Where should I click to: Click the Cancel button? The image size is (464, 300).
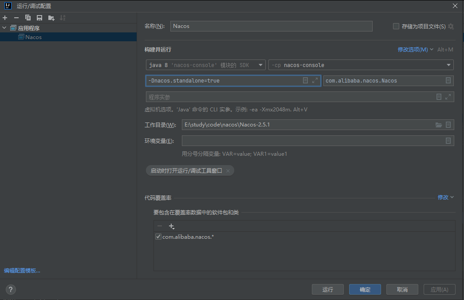click(402, 289)
